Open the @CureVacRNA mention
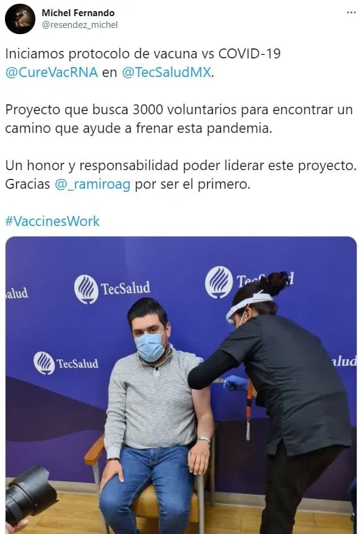Image resolution: width=361 pixels, height=534 pixels. click(51, 72)
